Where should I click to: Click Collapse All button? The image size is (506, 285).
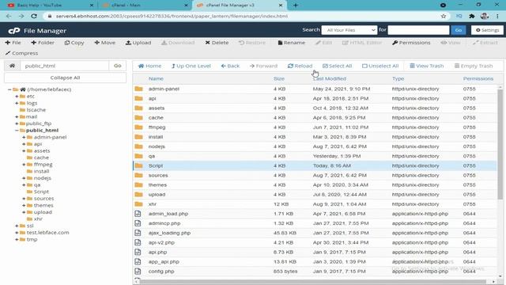65,78
